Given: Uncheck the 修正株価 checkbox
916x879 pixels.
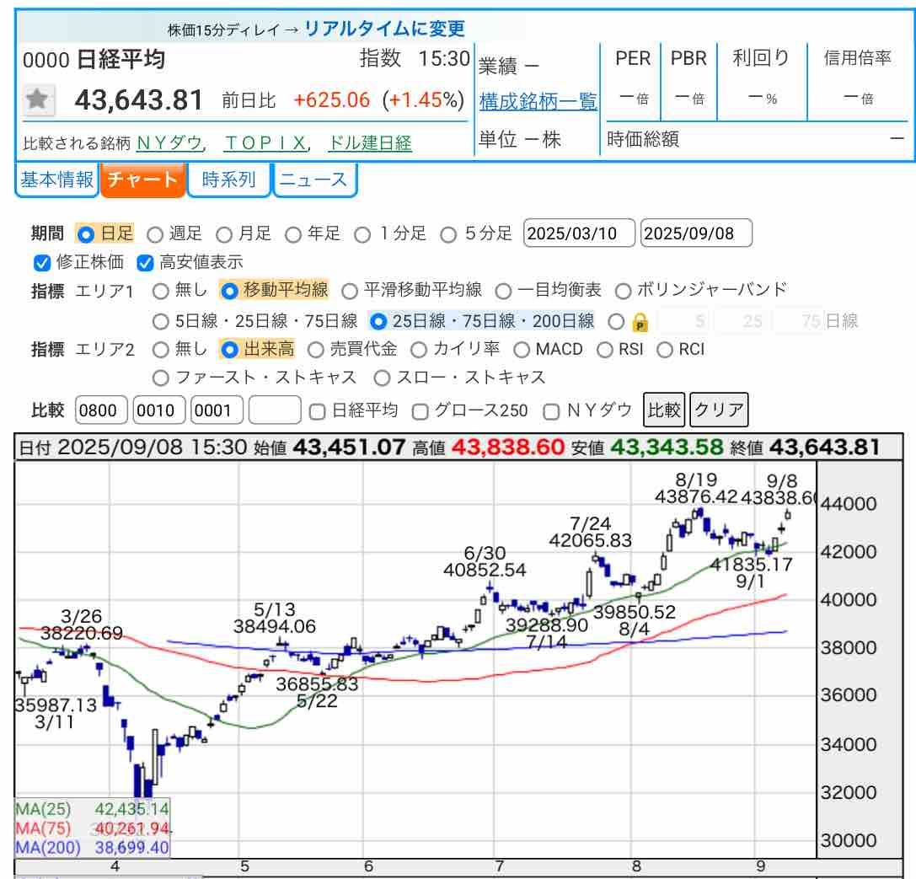Looking at the screenshot, I should pyautogui.click(x=42, y=263).
